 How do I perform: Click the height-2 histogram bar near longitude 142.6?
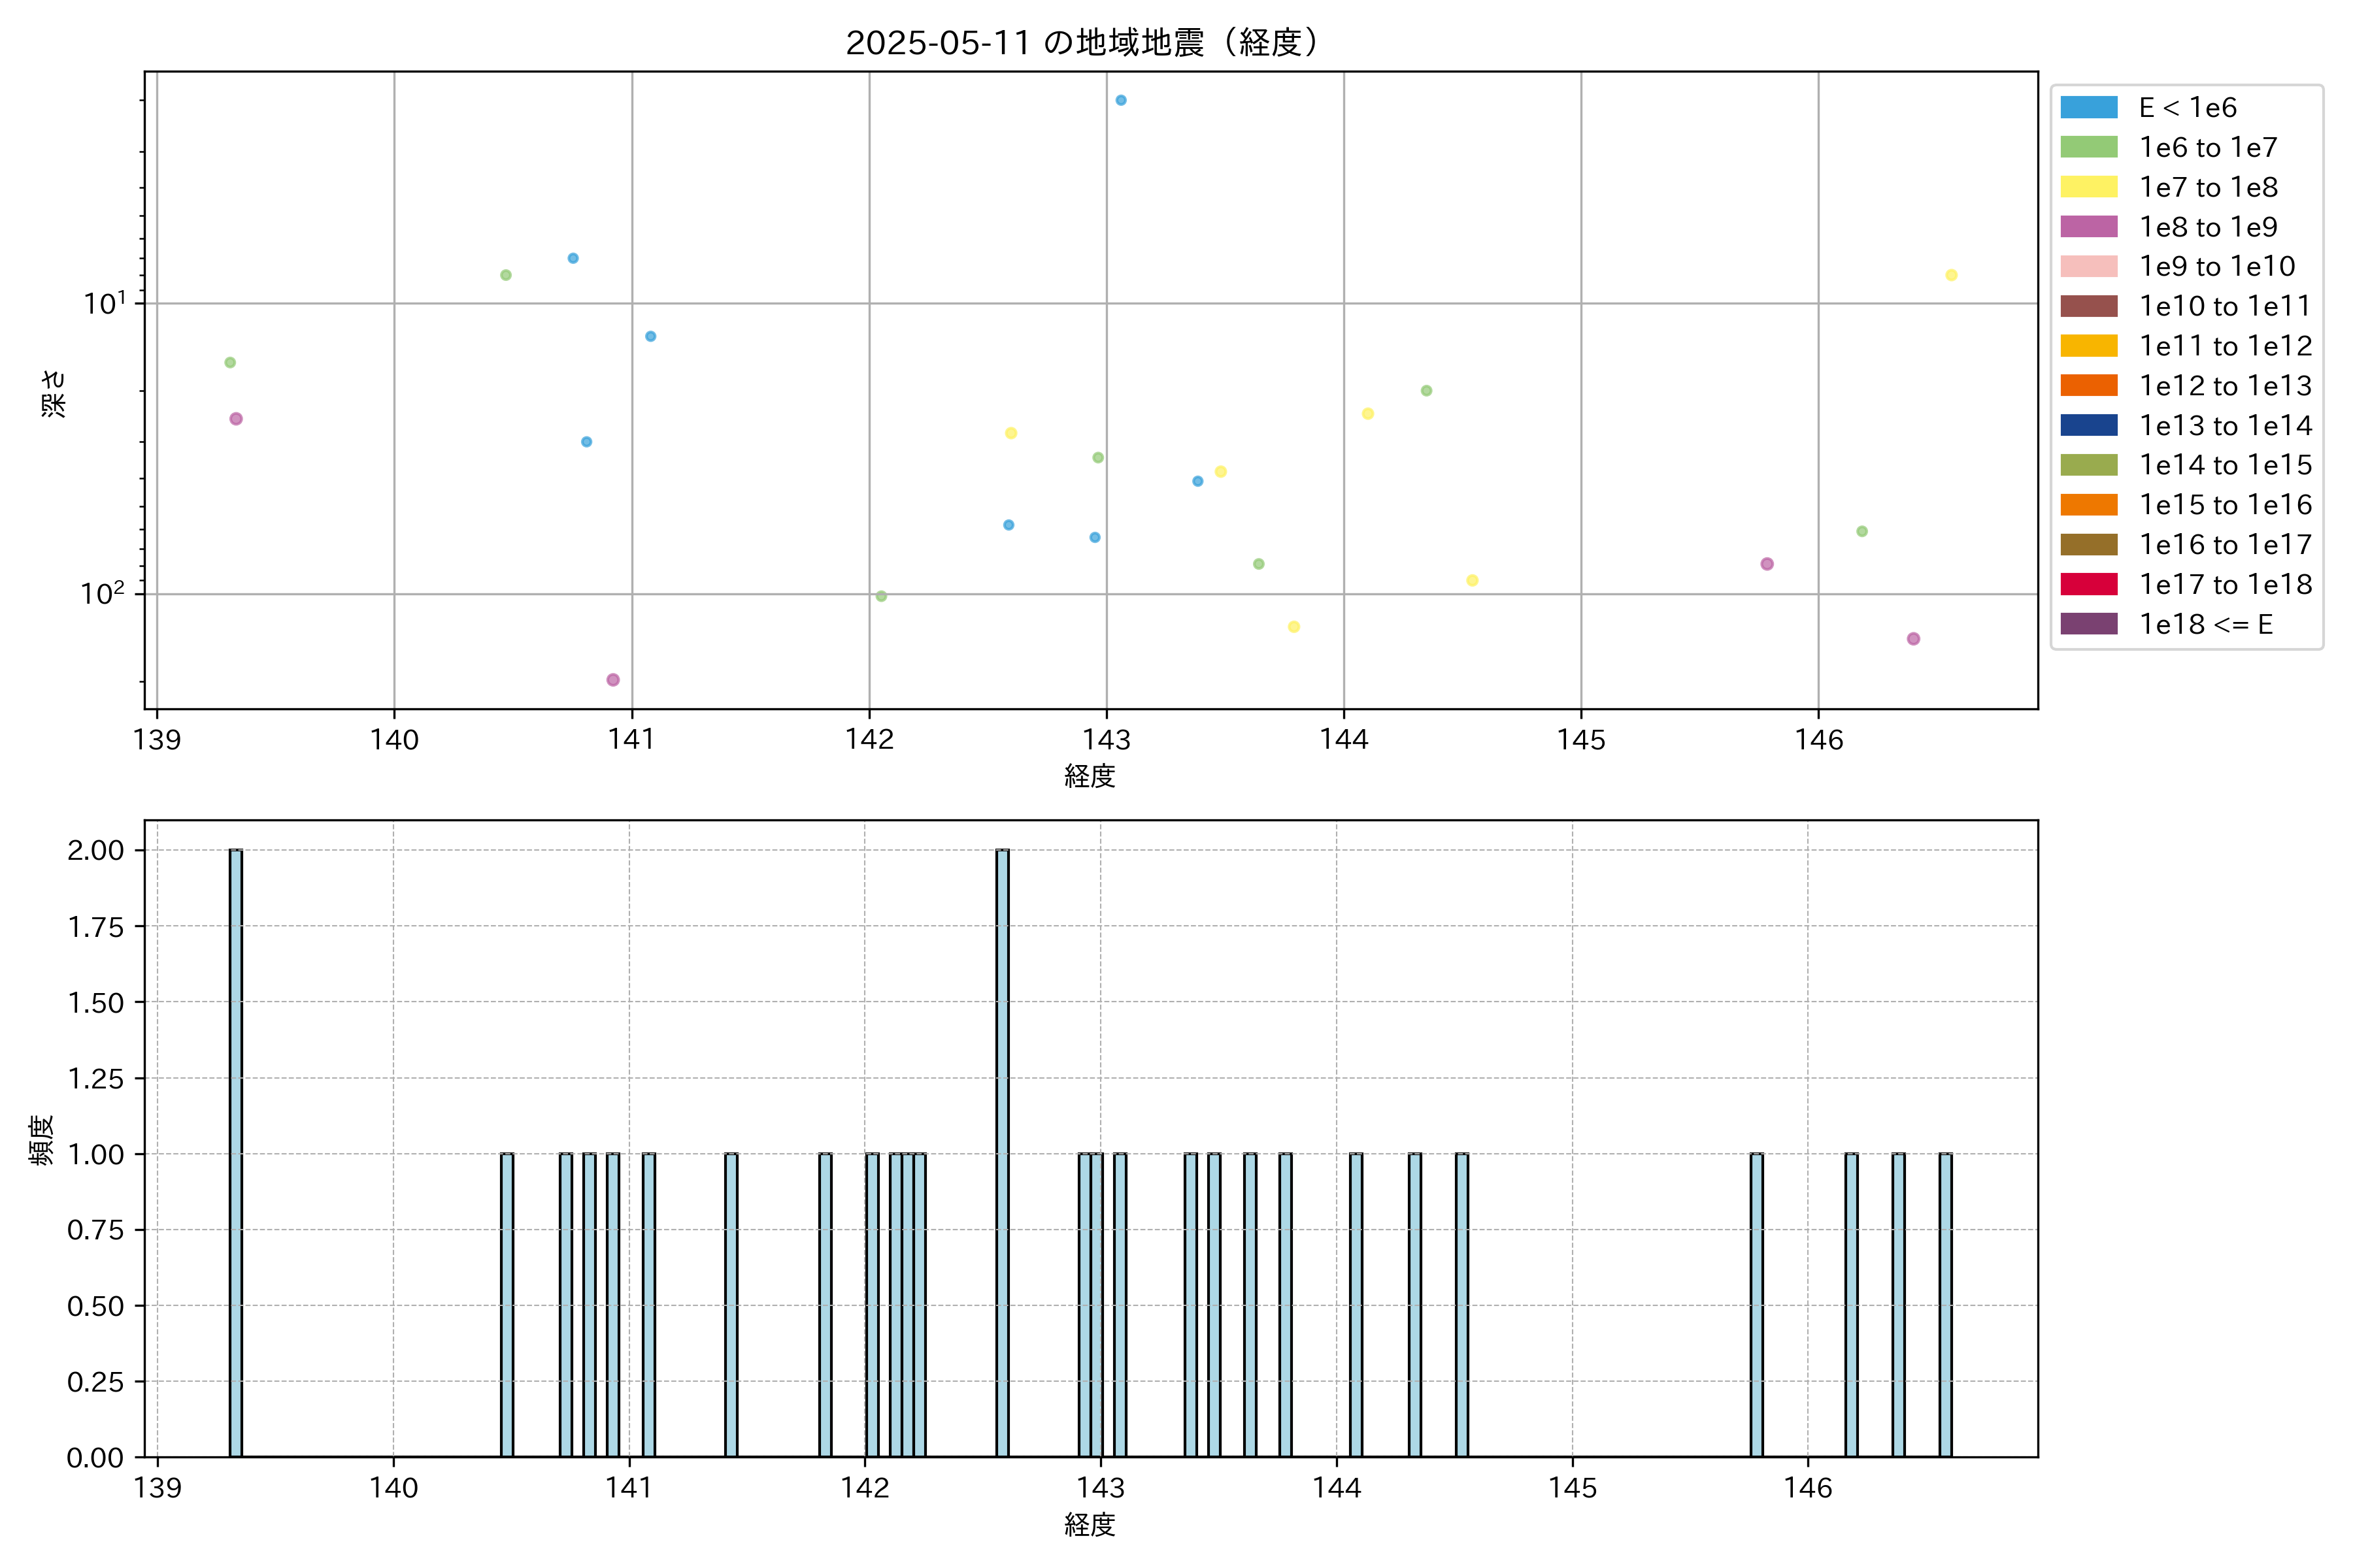pos(1003,1152)
